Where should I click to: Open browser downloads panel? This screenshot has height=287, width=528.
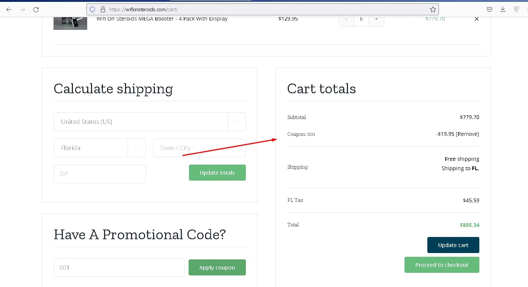pos(503,9)
